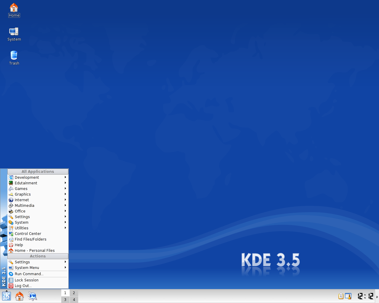Expand the Internet submenu arrow
This screenshot has height=303, width=379.
coord(65,200)
